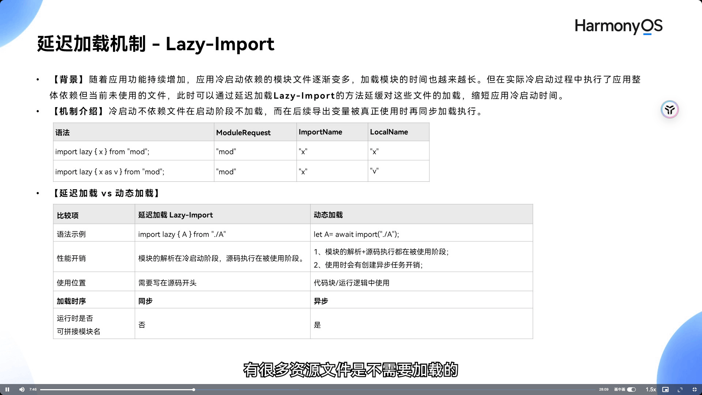Click the LocalName column header
Screen dimensions: 702x395
[389, 132]
